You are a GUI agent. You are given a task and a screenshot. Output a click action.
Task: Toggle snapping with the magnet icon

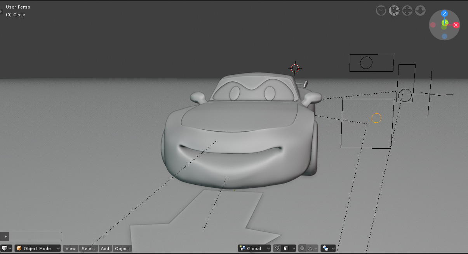277,248
